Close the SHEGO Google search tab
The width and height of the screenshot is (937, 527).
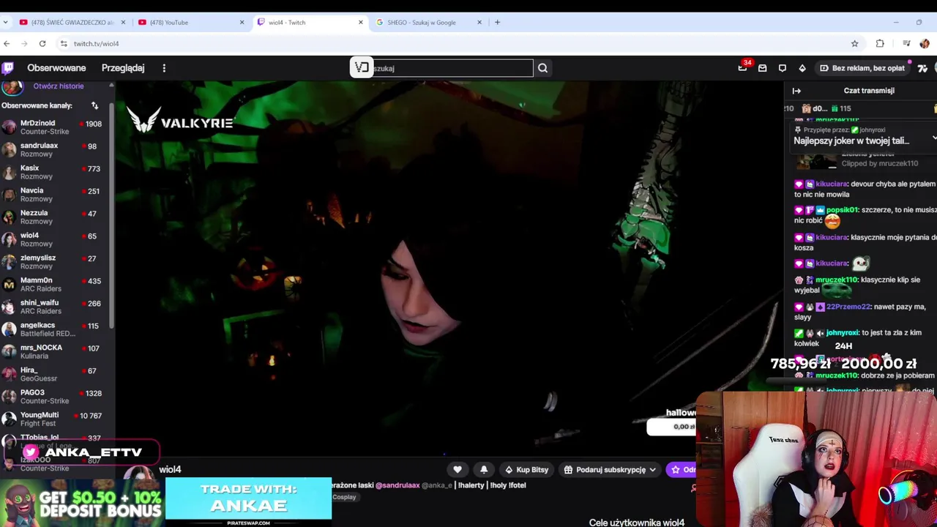point(479,23)
